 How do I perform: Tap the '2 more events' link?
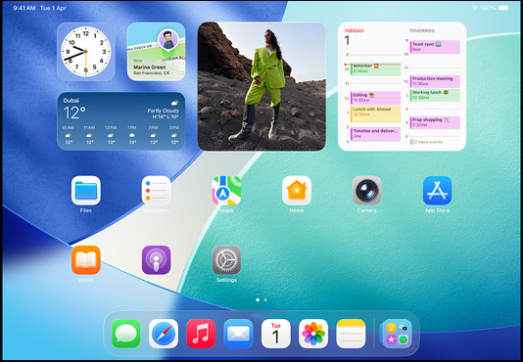click(427, 142)
